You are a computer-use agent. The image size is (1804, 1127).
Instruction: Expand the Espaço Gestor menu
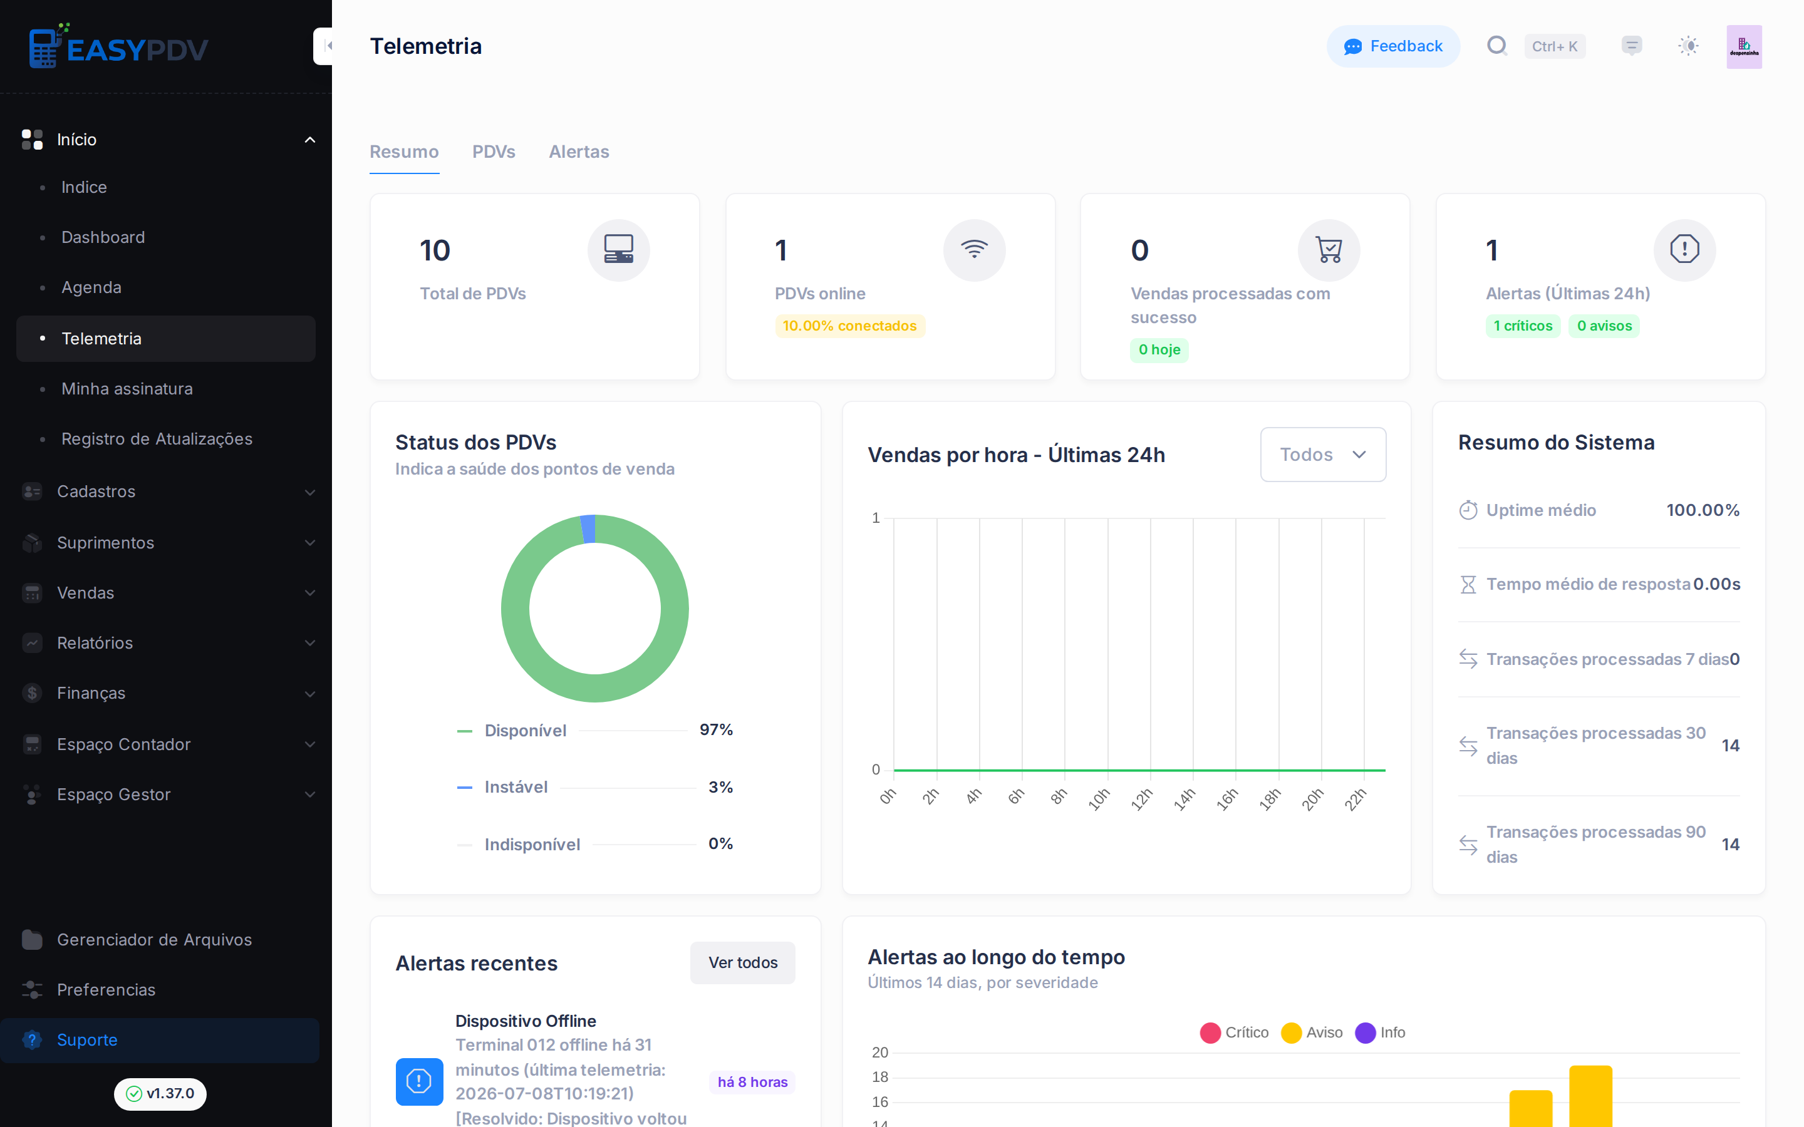point(309,795)
